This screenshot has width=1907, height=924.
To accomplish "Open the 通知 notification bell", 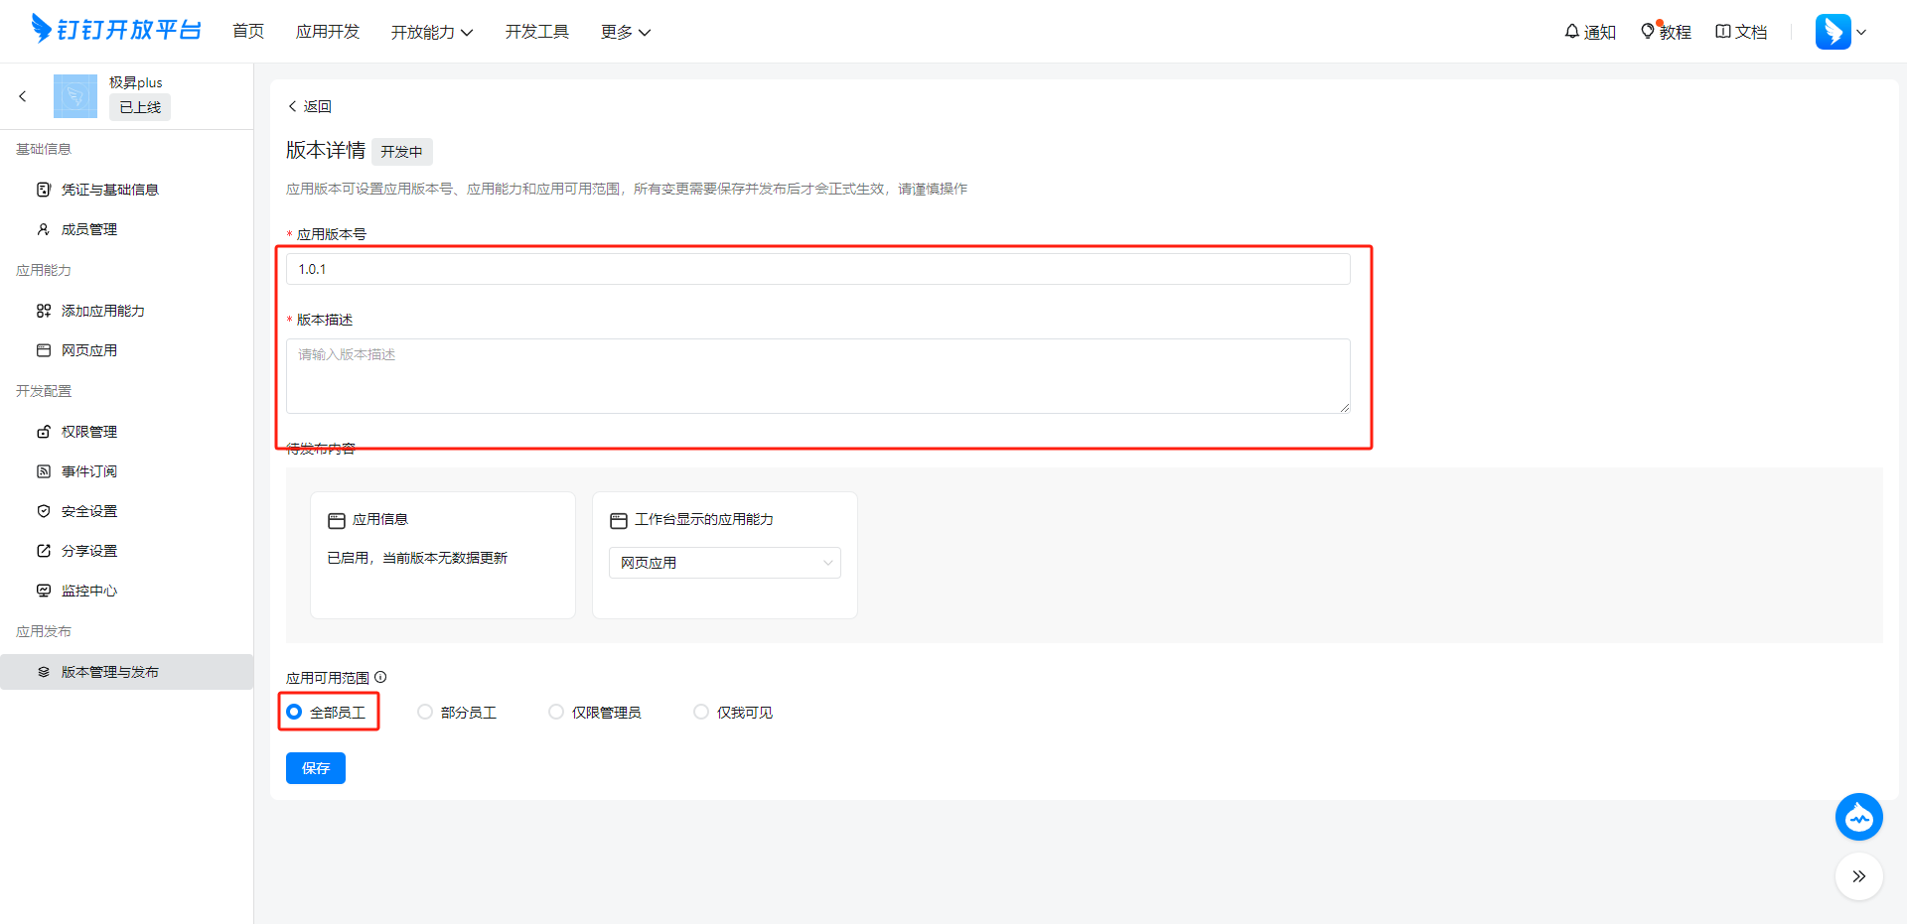I will (x=1572, y=32).
